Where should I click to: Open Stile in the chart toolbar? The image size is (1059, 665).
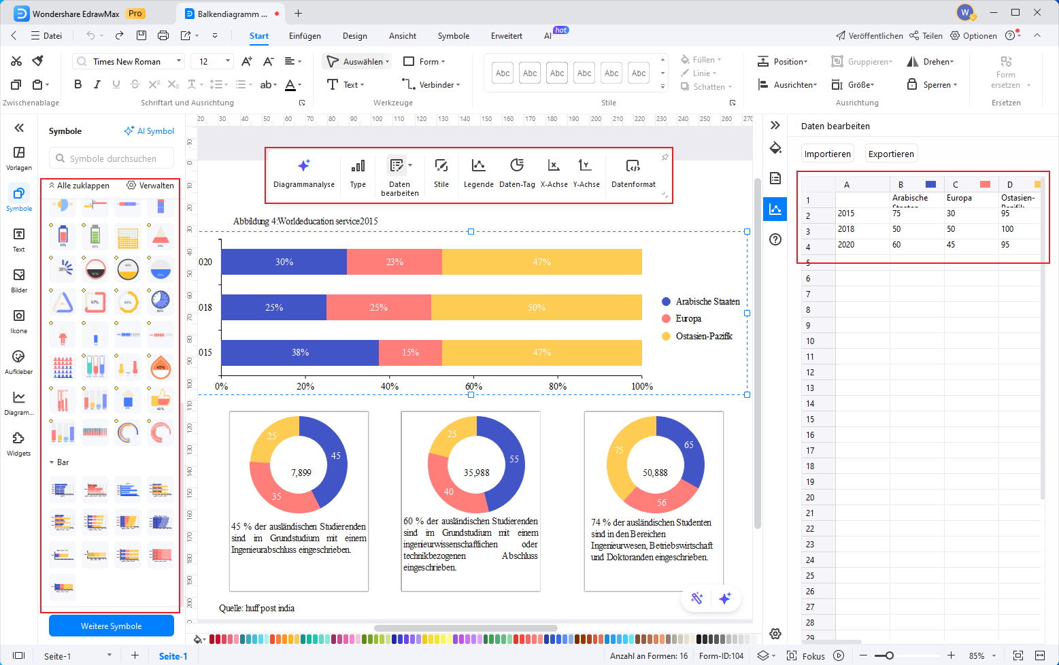pyautogui.click(x=441, y=173)
